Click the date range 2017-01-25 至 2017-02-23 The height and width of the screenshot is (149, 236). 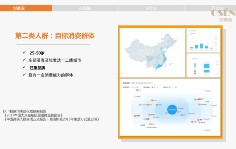pos(142,83)
